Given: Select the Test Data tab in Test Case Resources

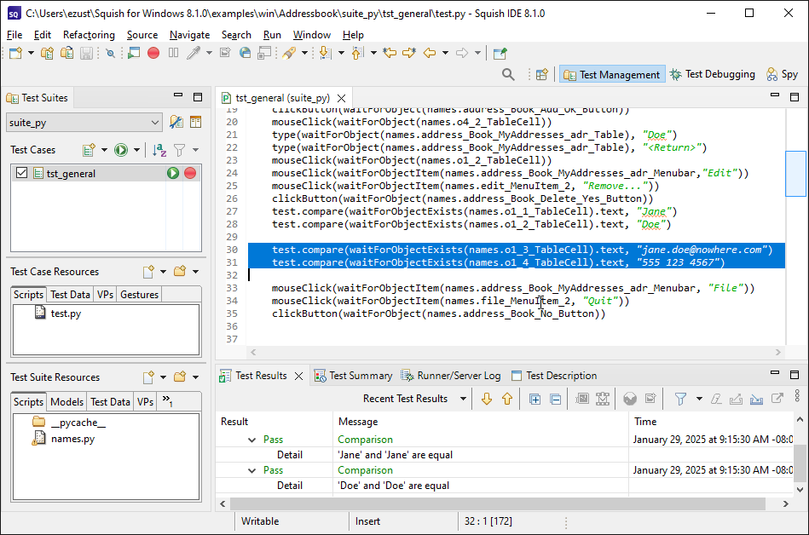Looking at the screenshot, I should [x=70, y=295].
